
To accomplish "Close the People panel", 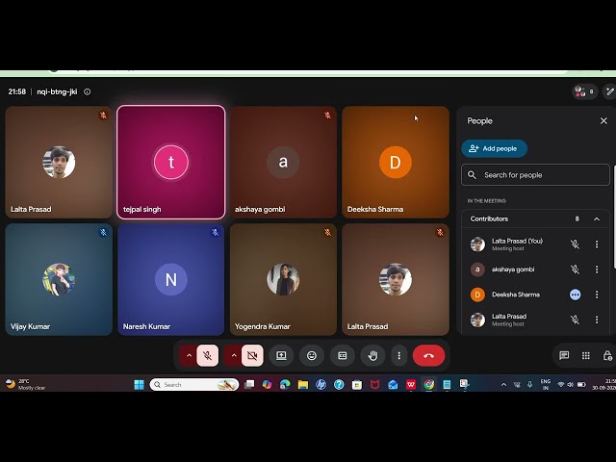I will pos(603,120).
